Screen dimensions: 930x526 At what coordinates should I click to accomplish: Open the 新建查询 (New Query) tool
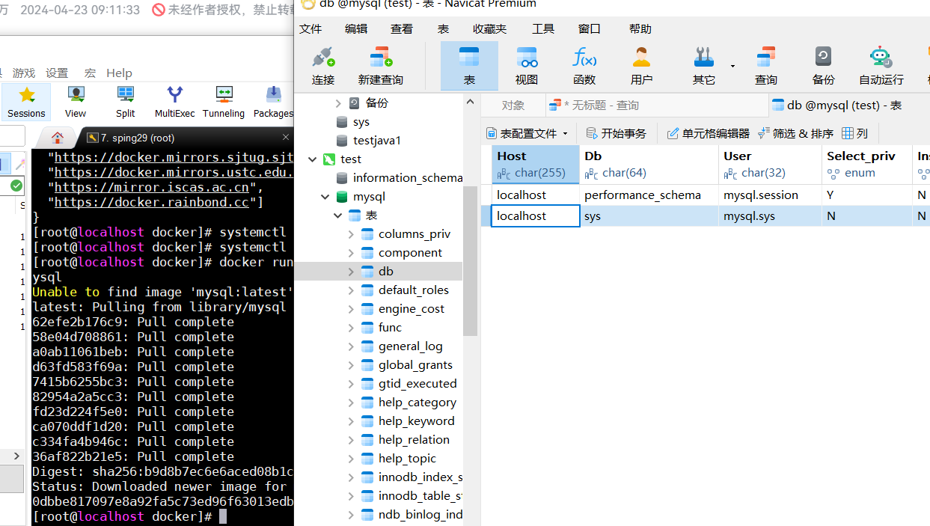coord(381,64)
